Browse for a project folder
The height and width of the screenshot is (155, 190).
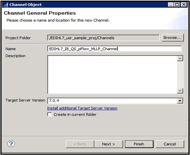tap(173, 38)
